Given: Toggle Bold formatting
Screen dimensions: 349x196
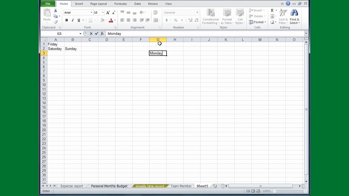Looking at the screenshot, I should pyautogui.click(x=67, y=20).
